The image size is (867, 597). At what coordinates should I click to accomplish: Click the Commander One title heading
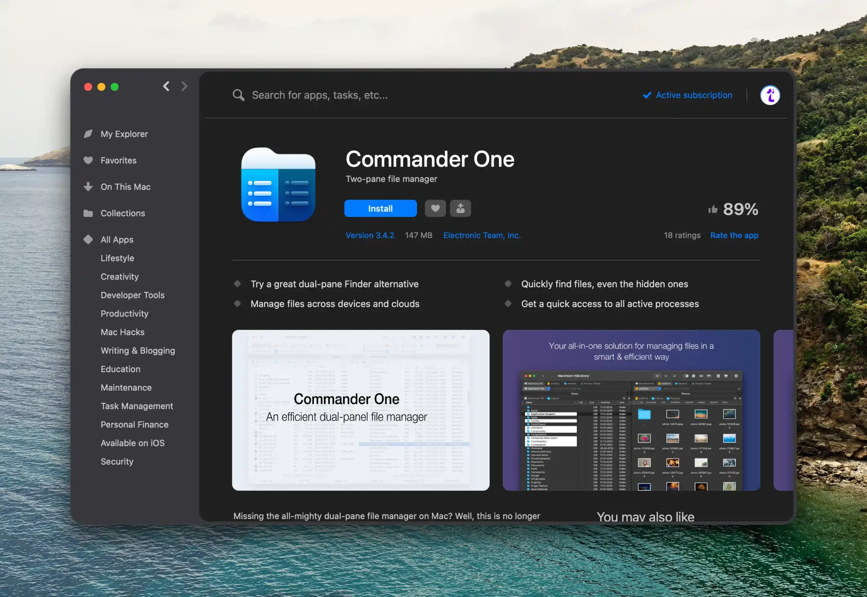tap(430, 159)
